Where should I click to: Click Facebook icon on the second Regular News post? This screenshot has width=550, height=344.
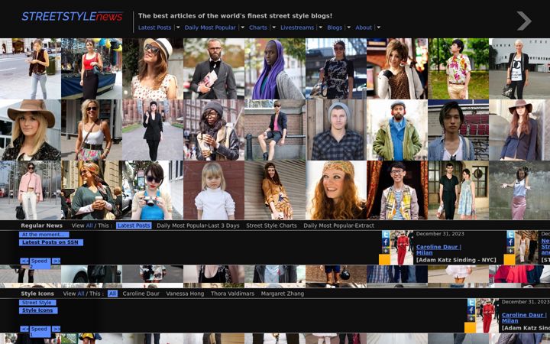pos(510,242)
